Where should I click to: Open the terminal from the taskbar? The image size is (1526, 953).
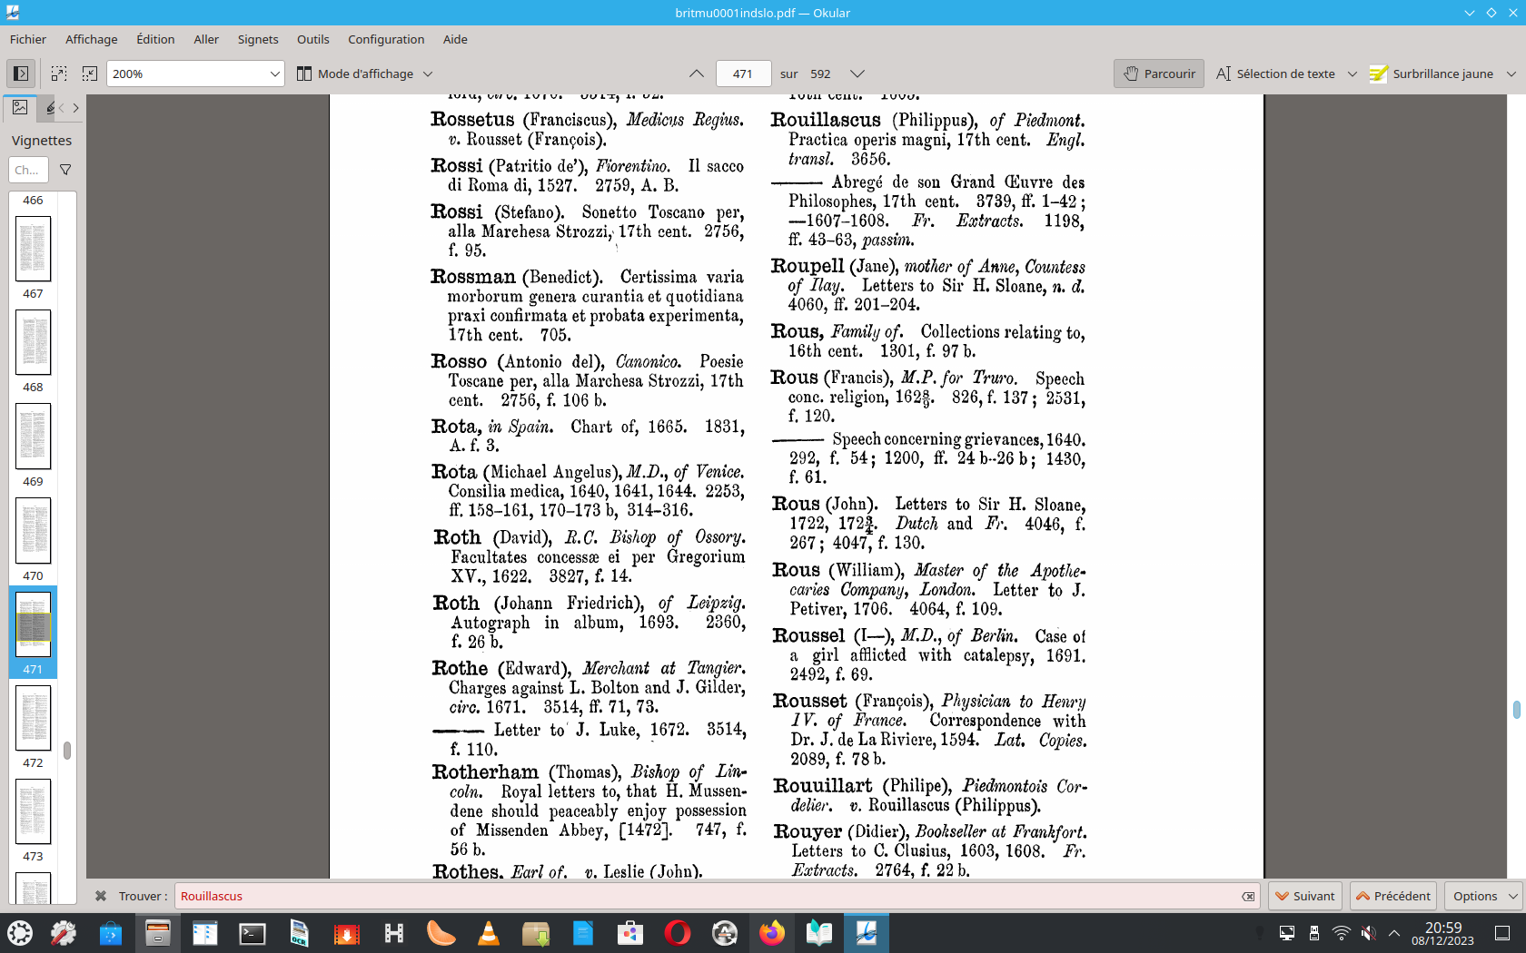click(x=253, y=933)
